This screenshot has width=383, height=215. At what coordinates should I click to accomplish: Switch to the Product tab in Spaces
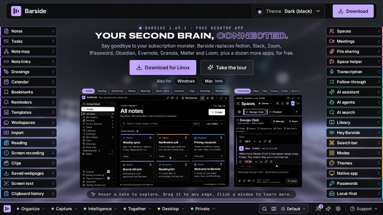(x=276, y=112)
